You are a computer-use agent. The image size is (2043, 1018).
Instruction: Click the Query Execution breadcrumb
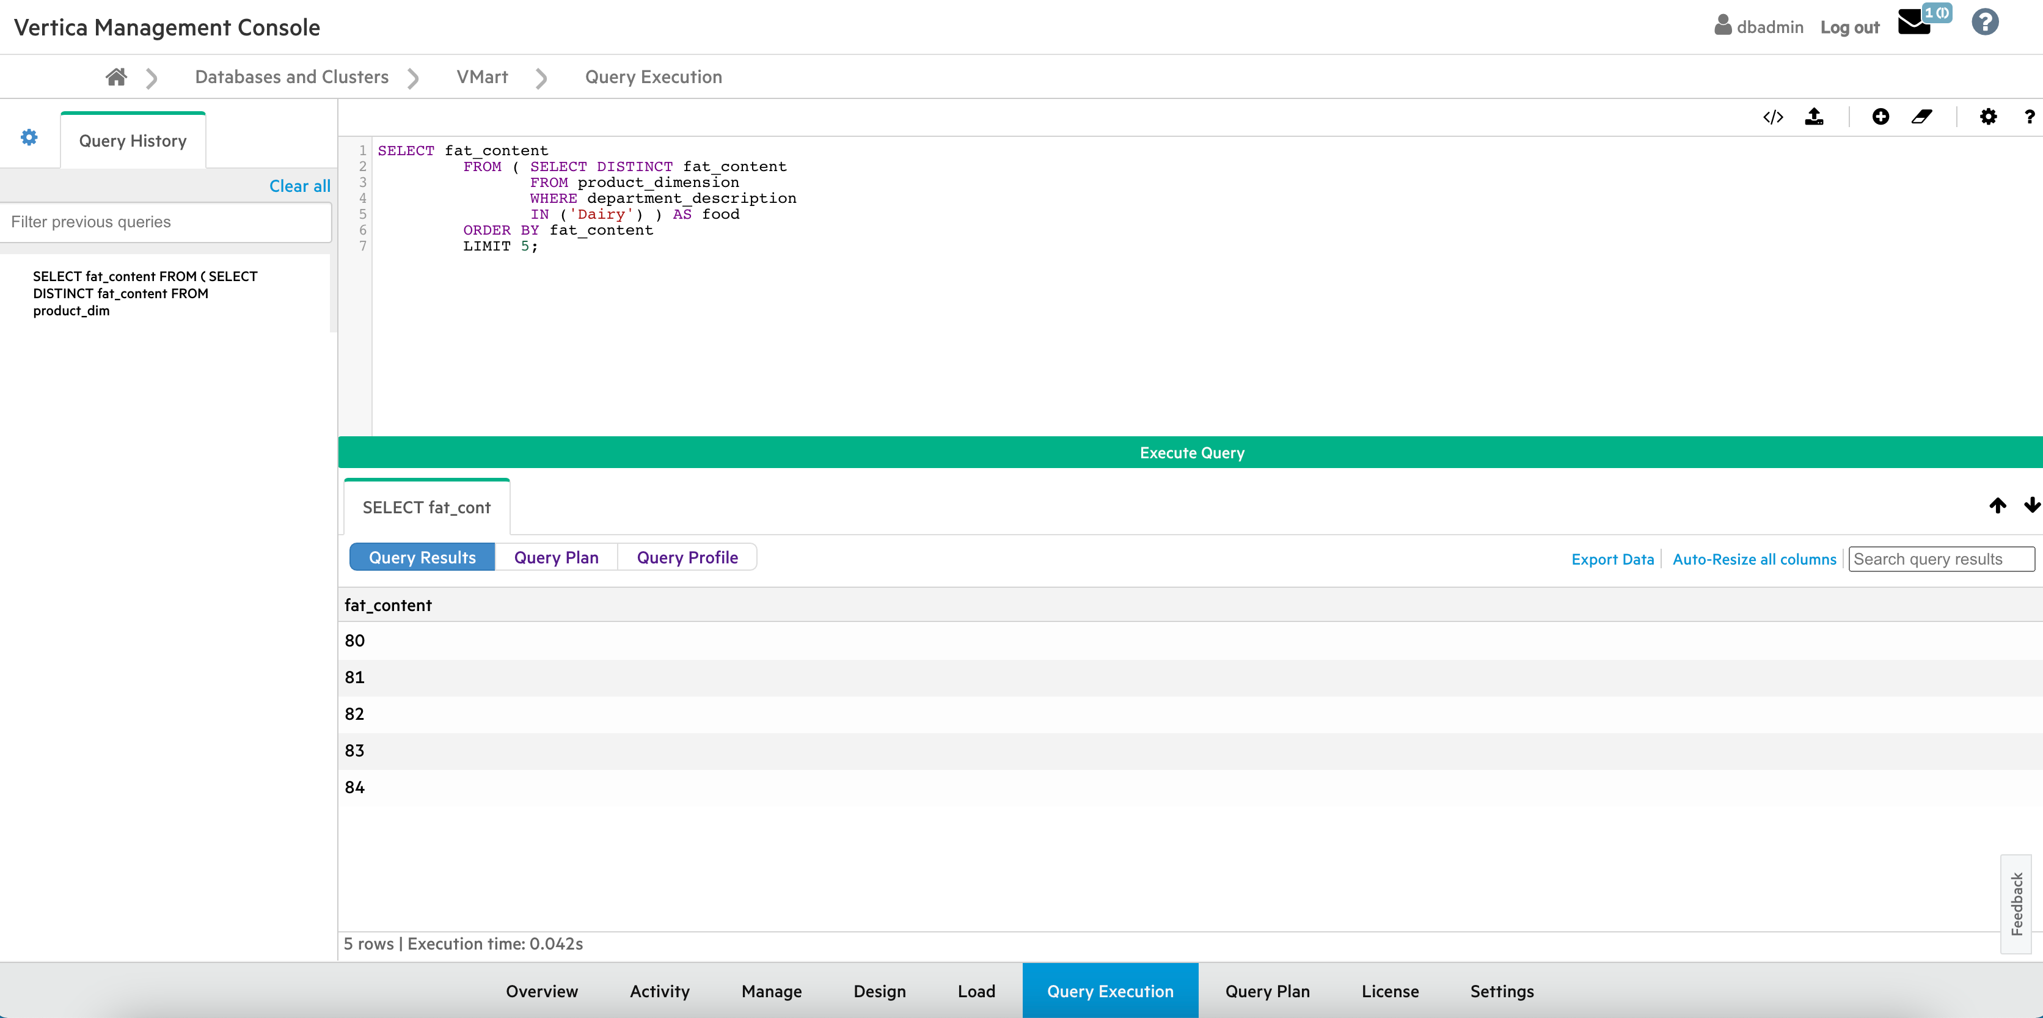point(654,77)
